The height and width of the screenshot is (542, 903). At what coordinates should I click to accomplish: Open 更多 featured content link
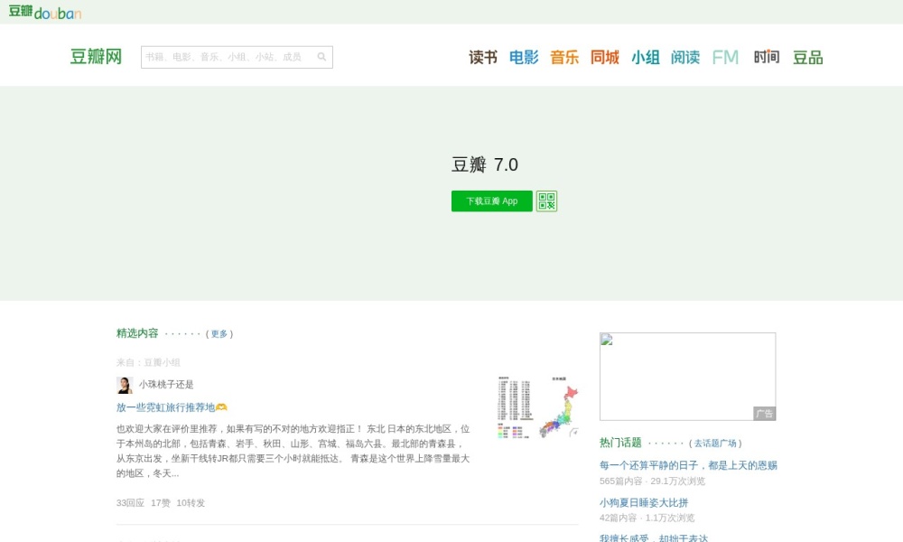tap(219, 333)
